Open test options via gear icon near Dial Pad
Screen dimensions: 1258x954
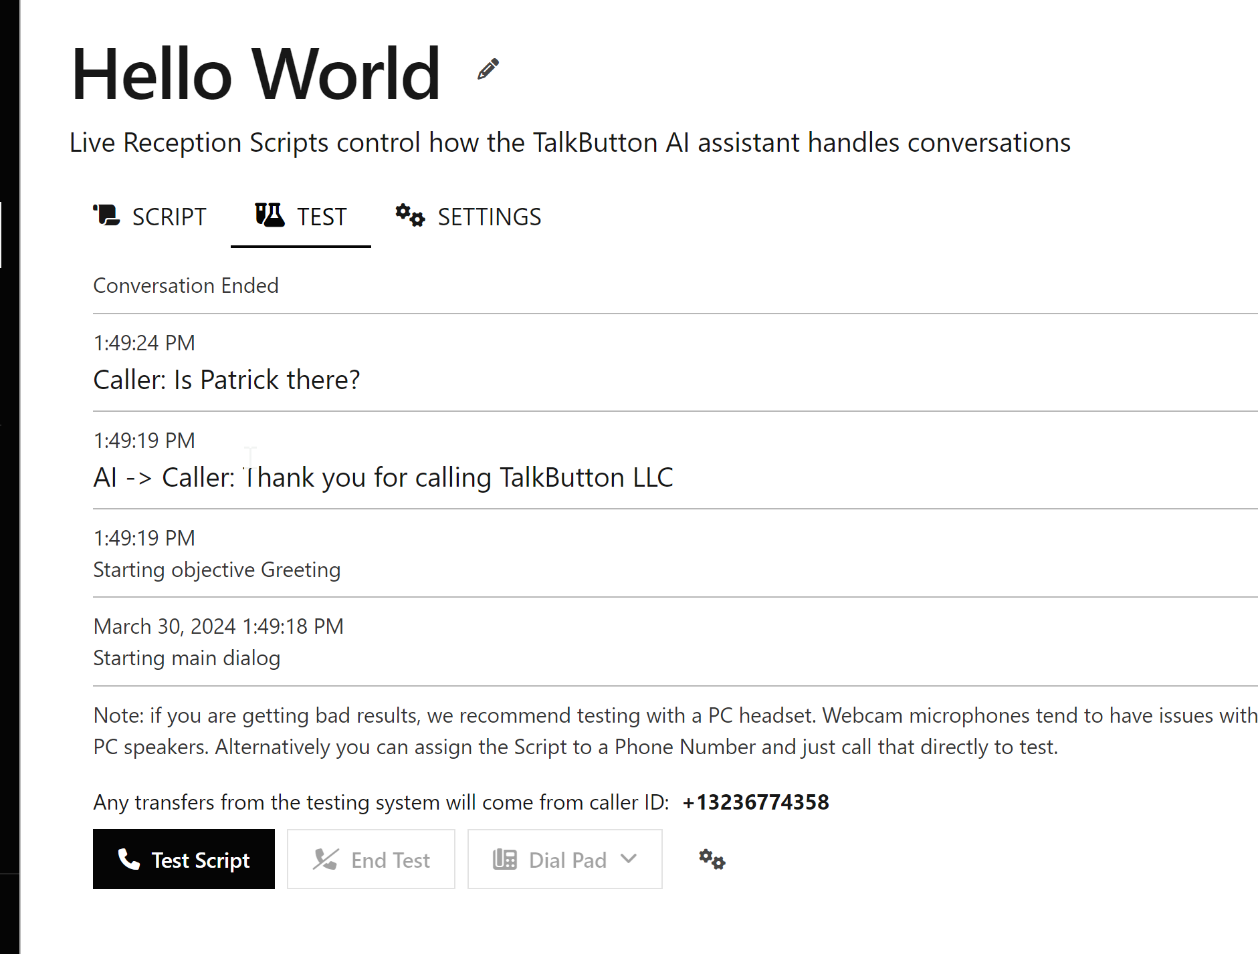pyautogui.click(x=712, y=859)
